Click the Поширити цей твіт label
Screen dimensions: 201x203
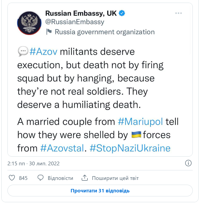pyautogui.click(x=115, y=178)
